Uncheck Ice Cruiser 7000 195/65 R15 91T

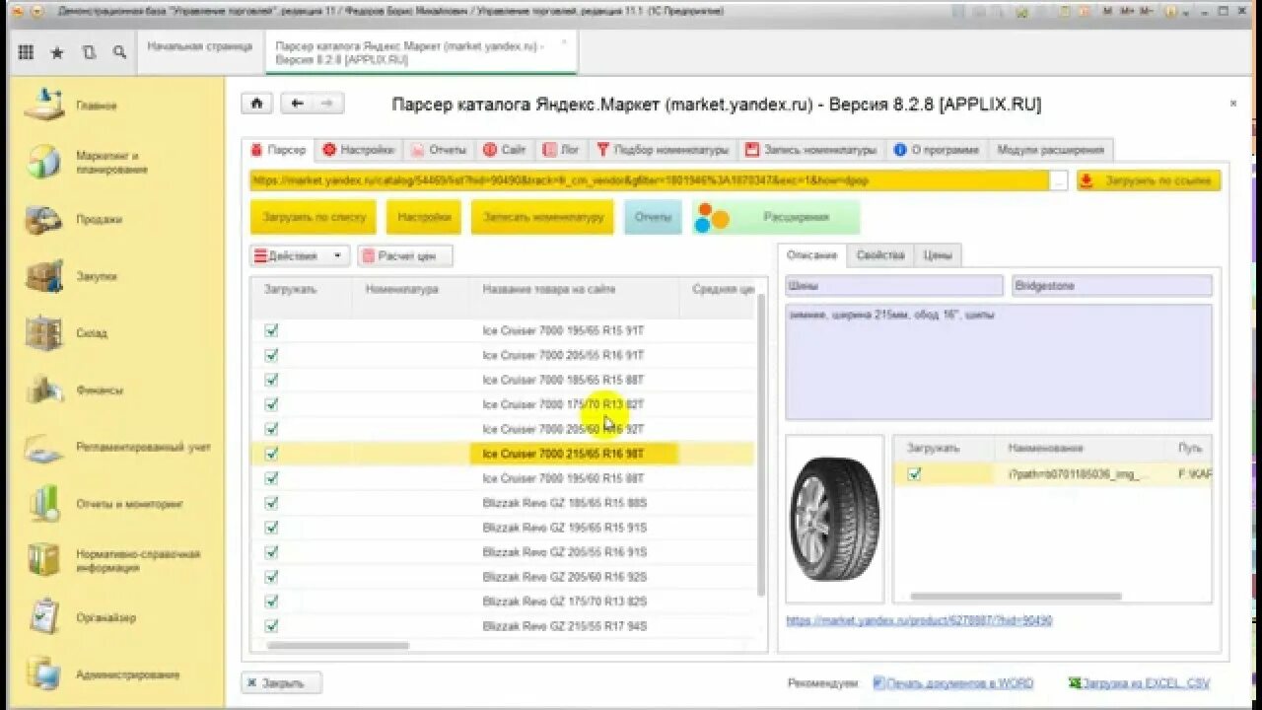pyautogui.click(x=271, y=330)
